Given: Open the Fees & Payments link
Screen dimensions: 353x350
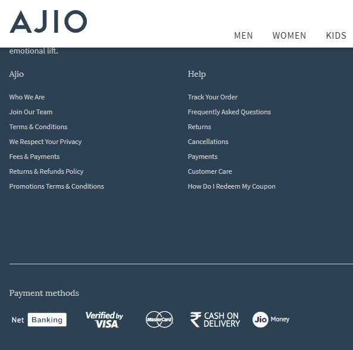Looking at the screenshot, I should [35, 157].
